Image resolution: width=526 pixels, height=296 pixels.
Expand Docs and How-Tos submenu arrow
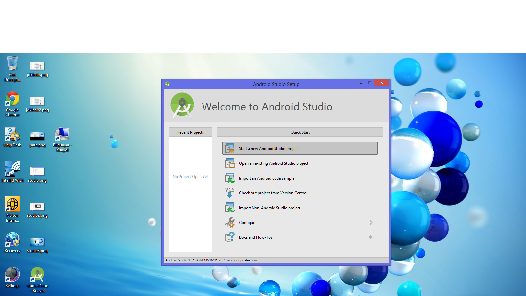click(x=371, y=237)
